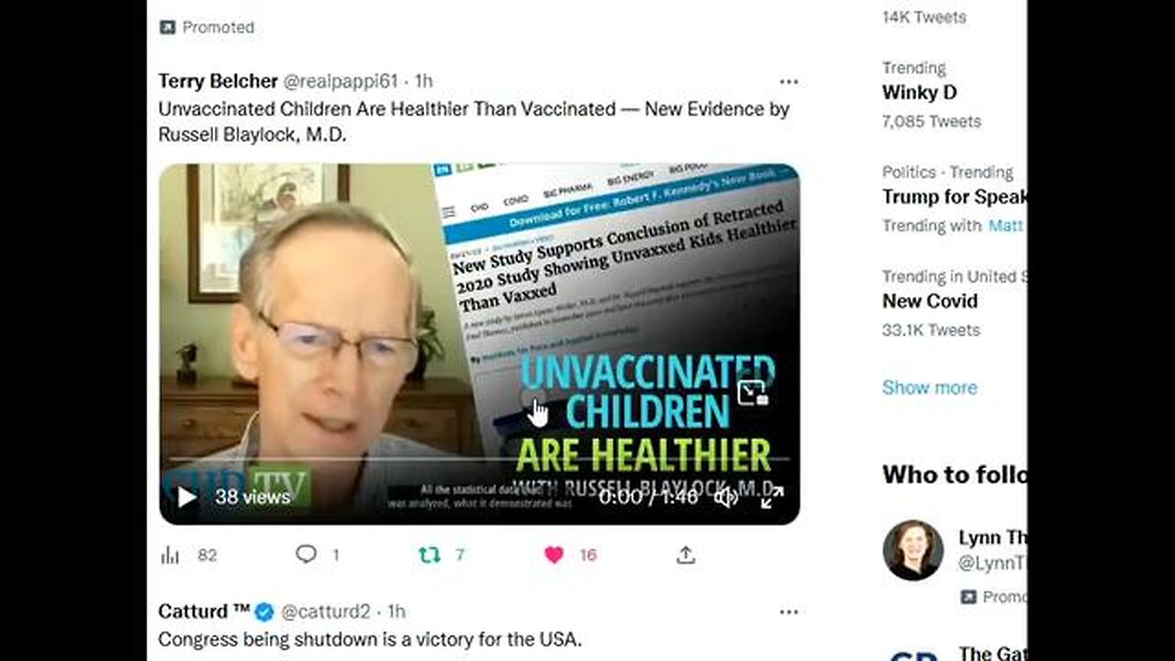Expand video to fullscreen
This screenshot has height=661, width=1175.
click(x=772, y=498)
